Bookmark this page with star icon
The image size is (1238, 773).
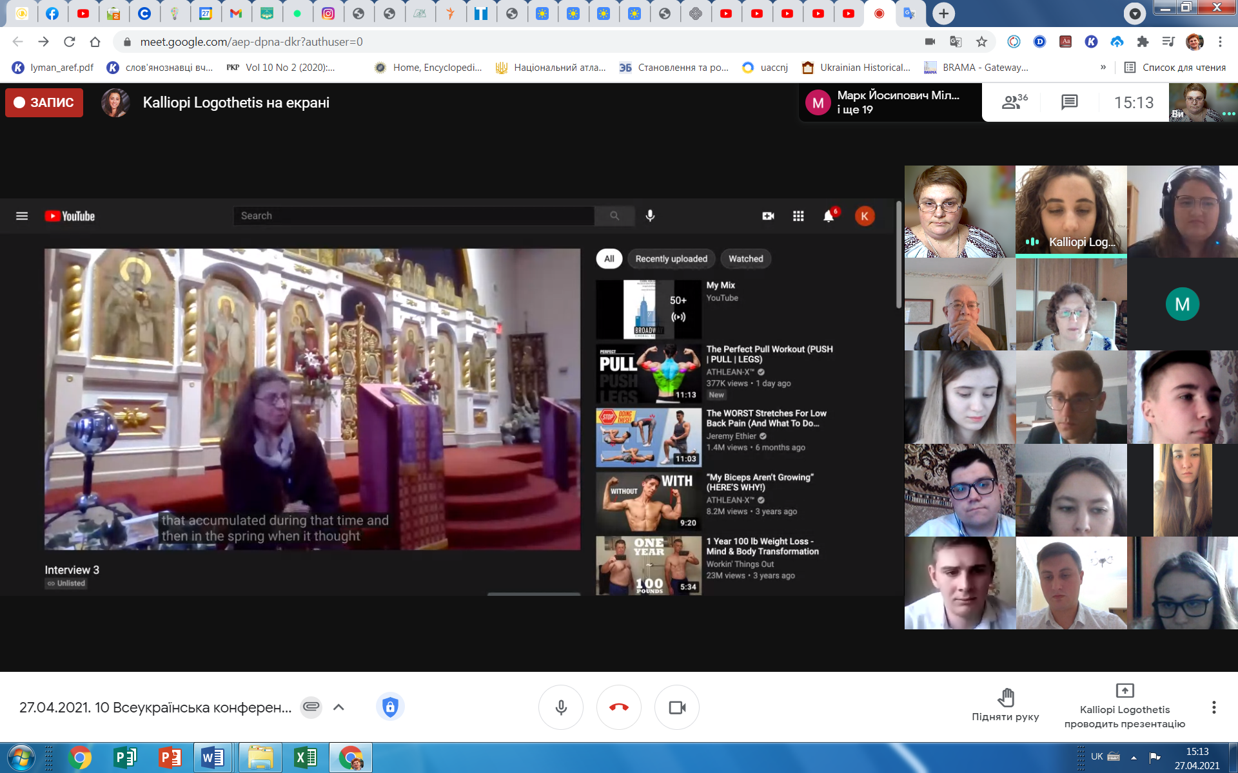[x=981, y=42]
